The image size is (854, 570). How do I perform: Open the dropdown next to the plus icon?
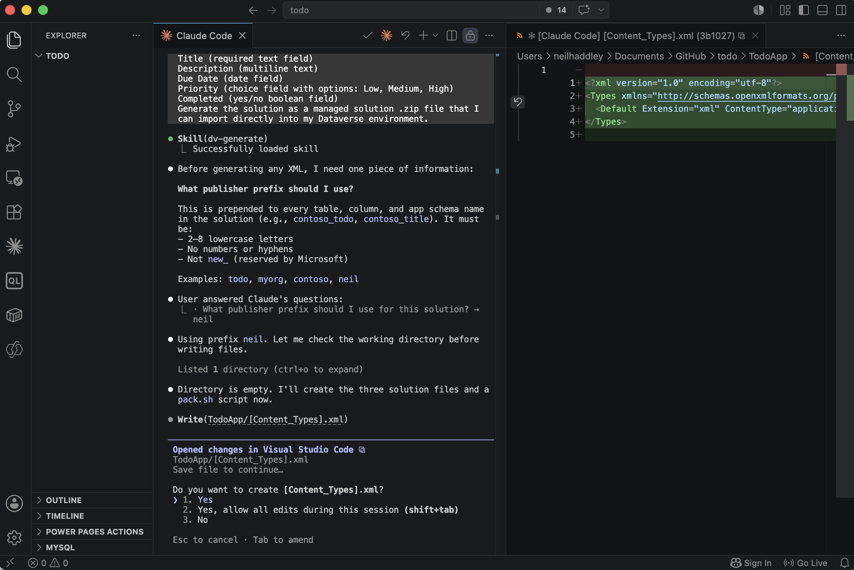(435, 35)
